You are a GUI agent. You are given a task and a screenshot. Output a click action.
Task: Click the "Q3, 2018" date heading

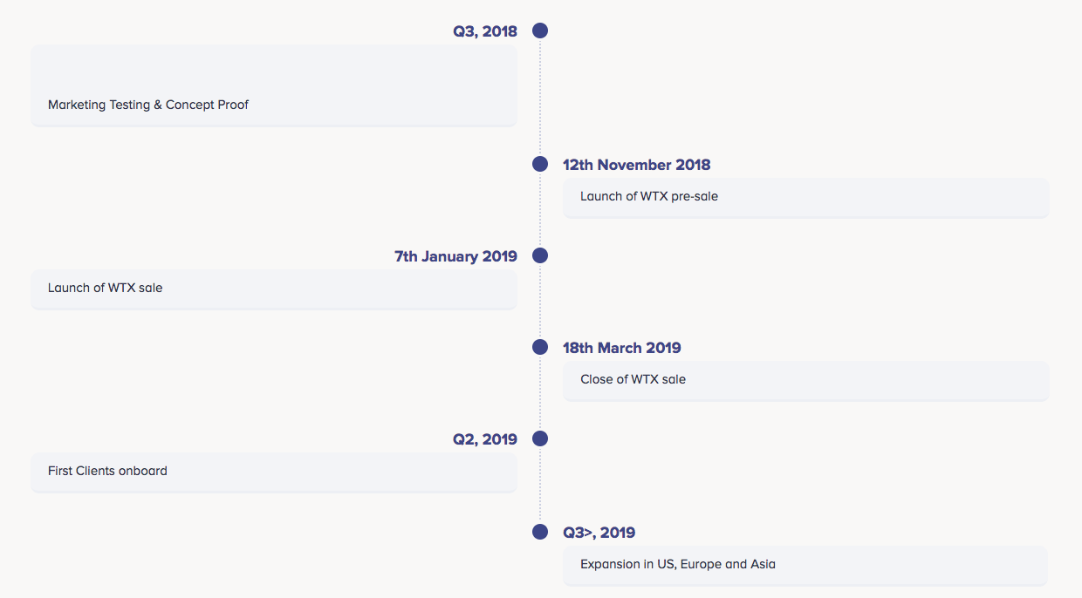click(x=484, y=32)
